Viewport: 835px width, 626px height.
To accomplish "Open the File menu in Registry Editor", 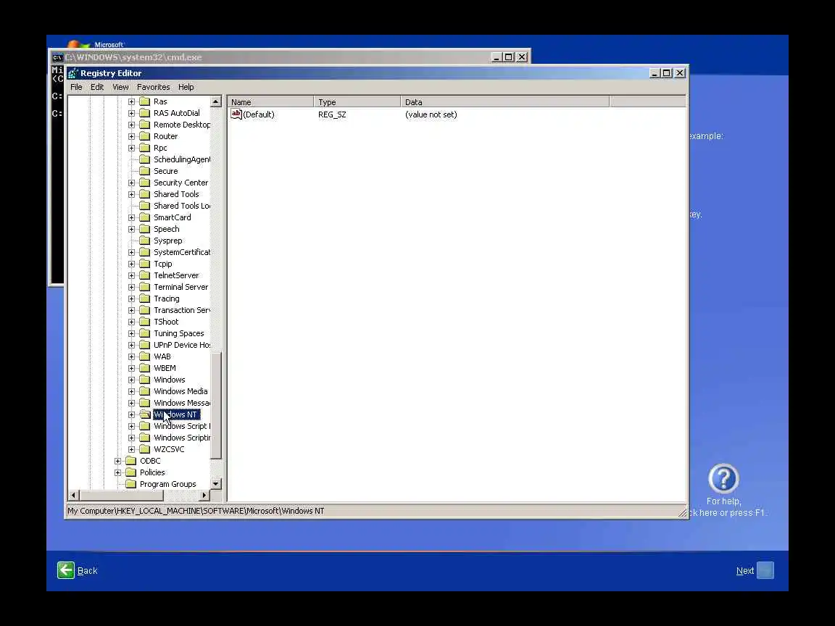I will point(76,87).
